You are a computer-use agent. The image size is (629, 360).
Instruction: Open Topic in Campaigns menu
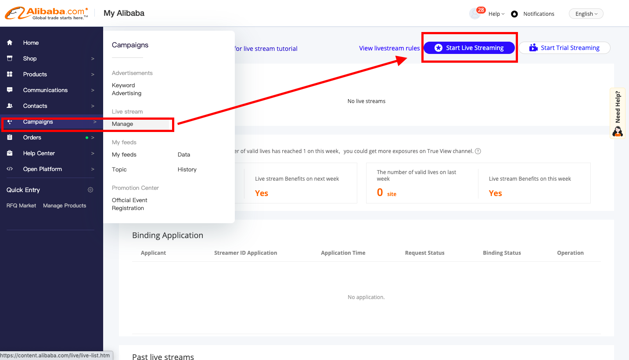pyautogui.click(x=119, y=170)
